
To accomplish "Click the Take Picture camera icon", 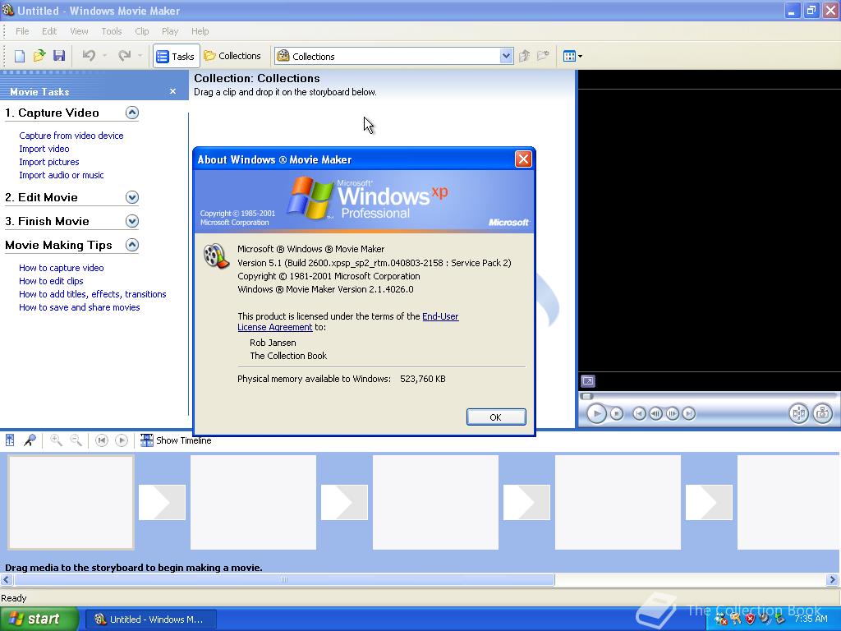I will (822, 413).
